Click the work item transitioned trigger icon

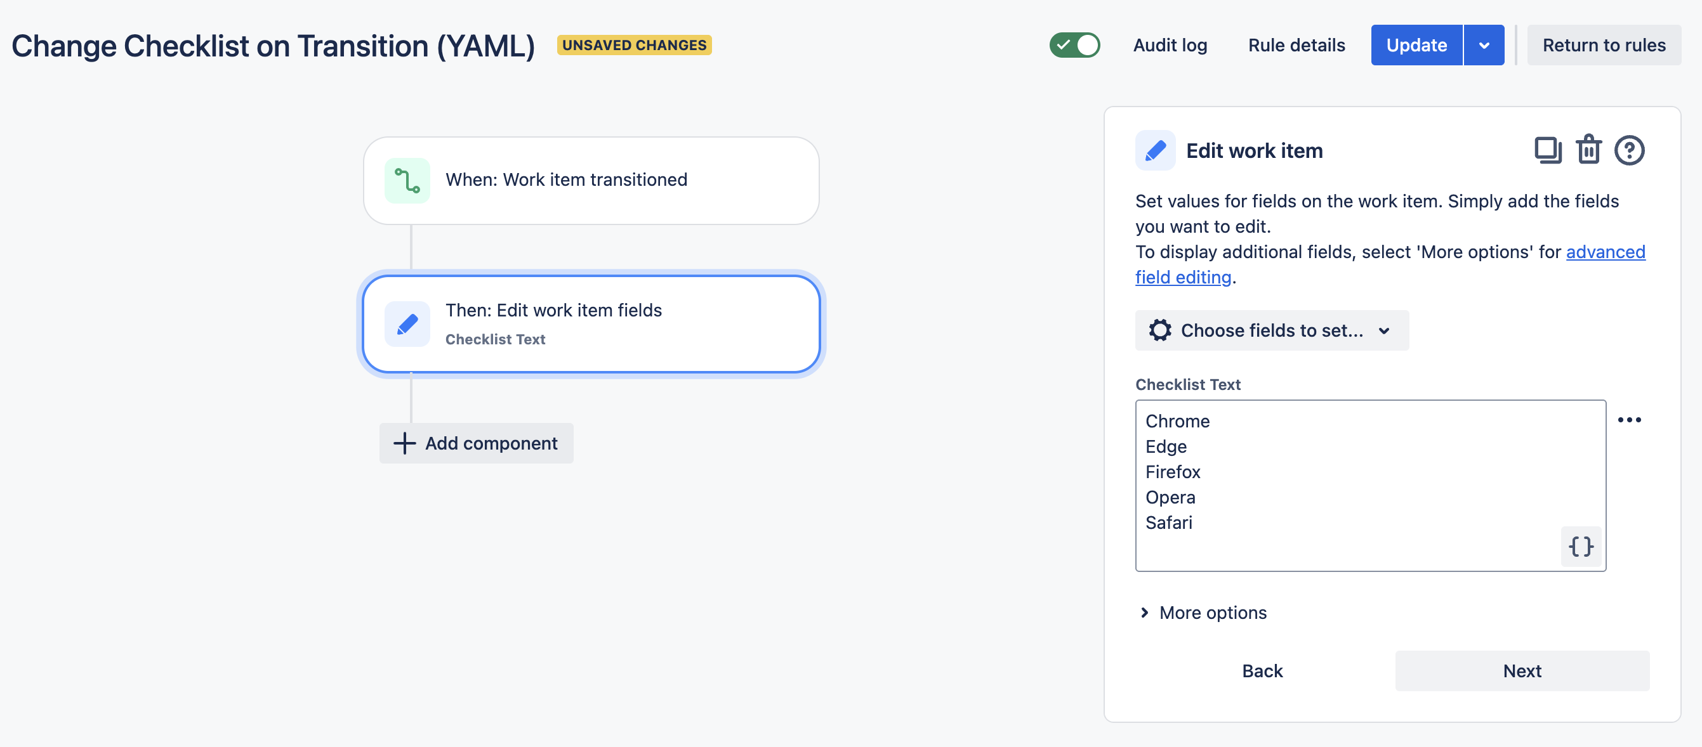407,180
